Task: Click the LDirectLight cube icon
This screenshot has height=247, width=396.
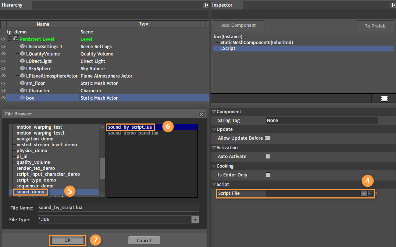Action: tap(22, 61)
